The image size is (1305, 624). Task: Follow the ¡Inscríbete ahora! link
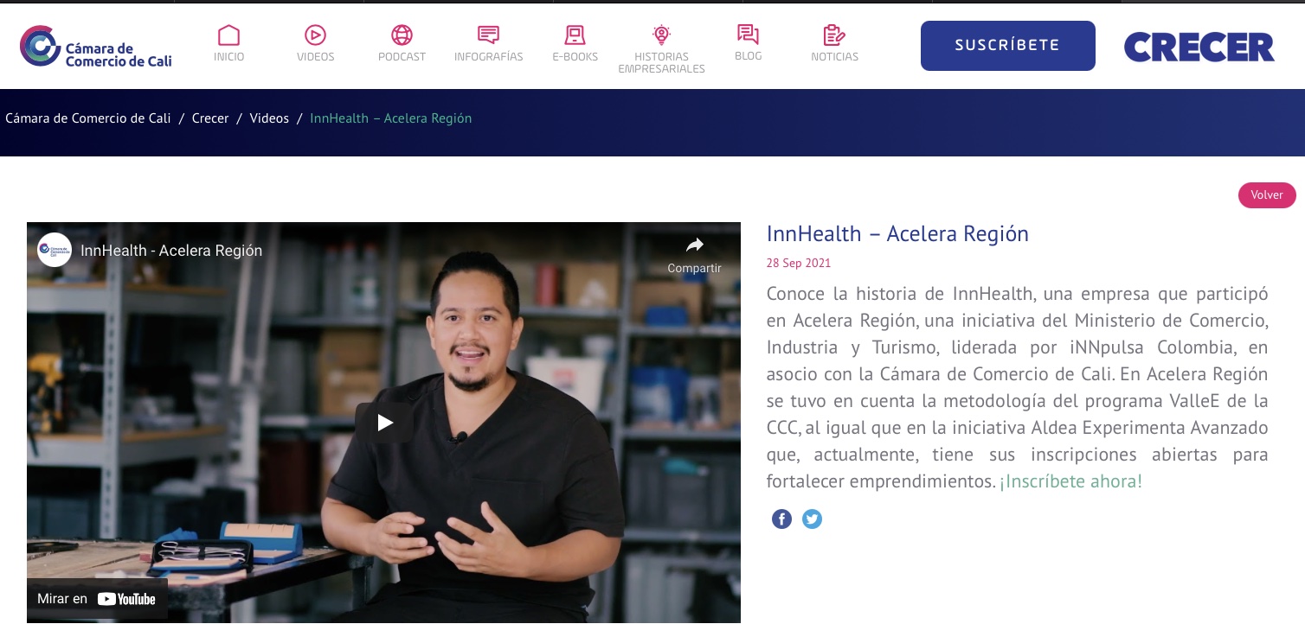[1070, 481]
